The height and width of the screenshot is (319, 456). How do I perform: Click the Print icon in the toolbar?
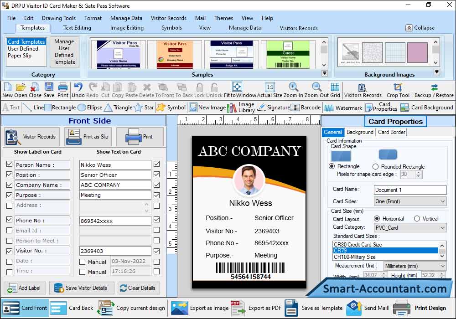click(x=63, y=87)
